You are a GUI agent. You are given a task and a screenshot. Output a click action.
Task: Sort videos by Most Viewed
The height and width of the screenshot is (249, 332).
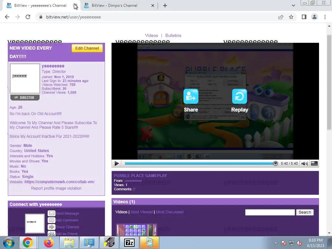click(x=142, y=212)
